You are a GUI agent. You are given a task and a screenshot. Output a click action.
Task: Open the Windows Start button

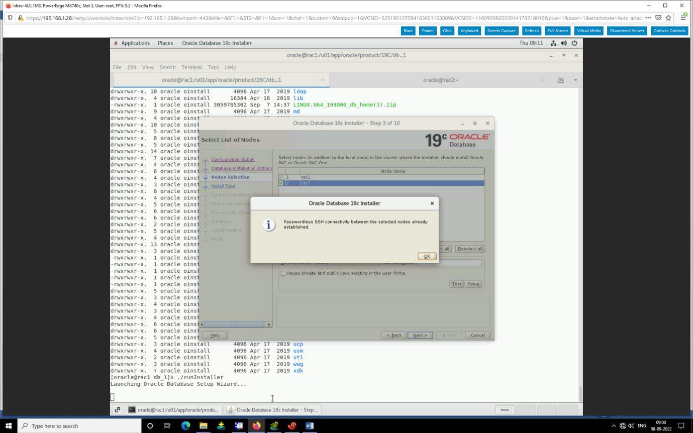[x=9, y=425]
